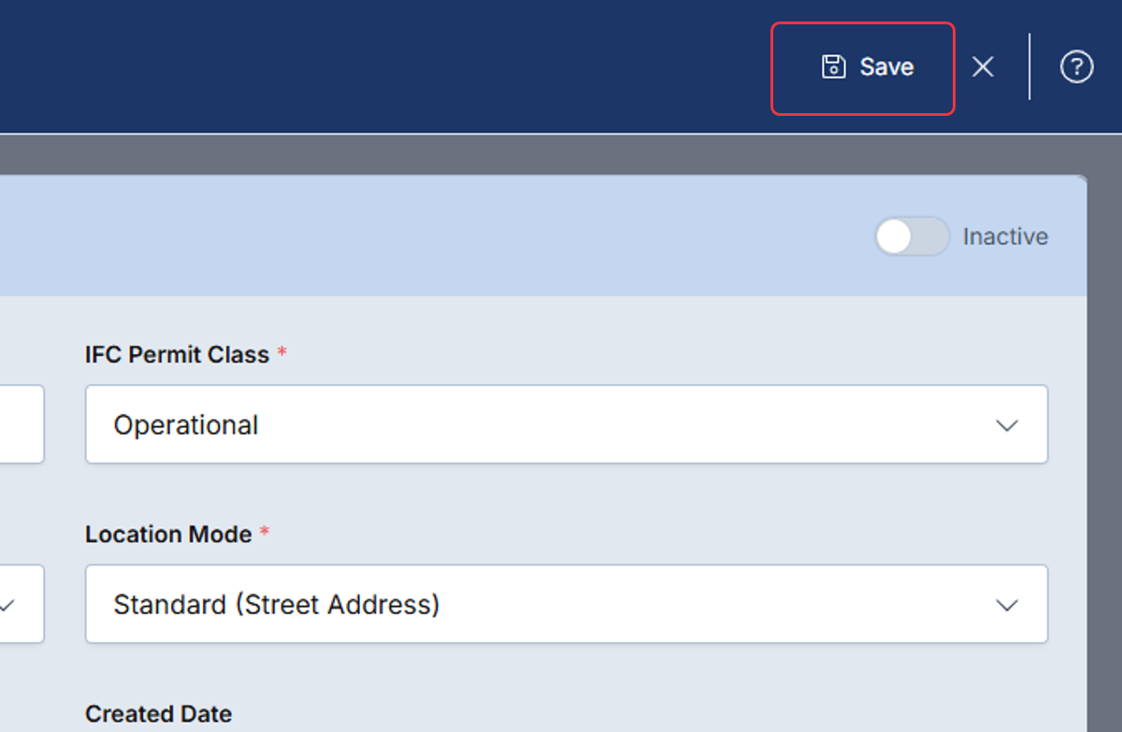
Task: Expand the chevron in the Operational field
Action: [x=1007, y=425]
